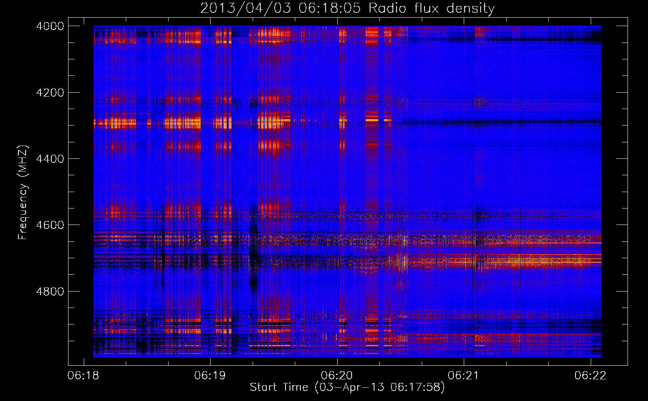The image size is (648, 401).
Task: Click the 'Start Time (03-Apr-13 06:17:58)' axis title
Action: pos(347,387)
